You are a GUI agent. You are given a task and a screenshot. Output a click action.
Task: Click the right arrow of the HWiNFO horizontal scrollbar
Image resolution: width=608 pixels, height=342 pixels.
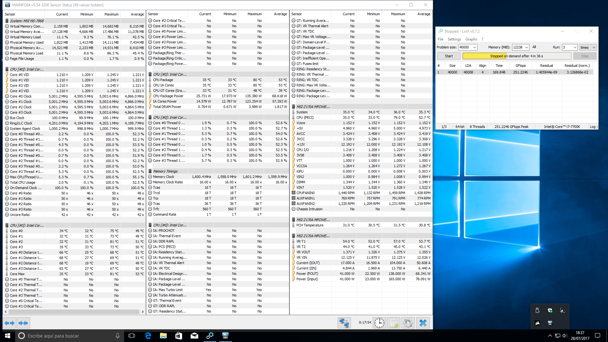click(x=142, y=312)
